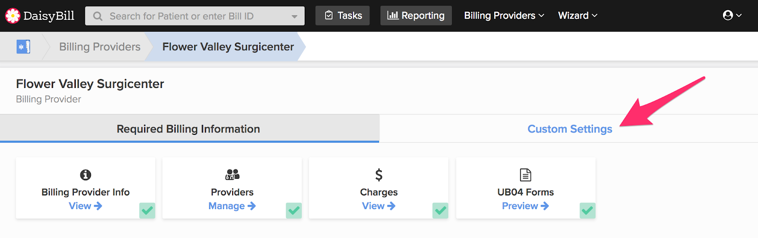Click the Preview link under UB04 Forms
Screen dimensions: 758x238
[x=525, y=206]
